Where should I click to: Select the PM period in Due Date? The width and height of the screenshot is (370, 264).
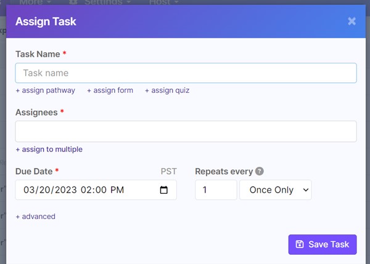point(117,190)
